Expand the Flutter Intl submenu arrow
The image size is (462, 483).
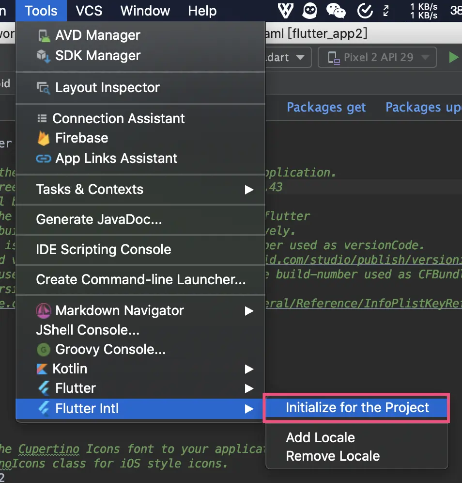pyautogui.click(x=249, y=409)
